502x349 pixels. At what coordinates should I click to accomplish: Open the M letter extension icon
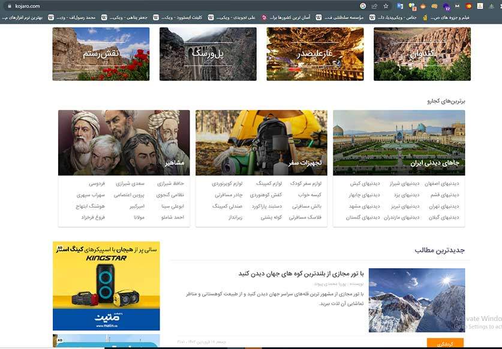(x=457, y=6)
